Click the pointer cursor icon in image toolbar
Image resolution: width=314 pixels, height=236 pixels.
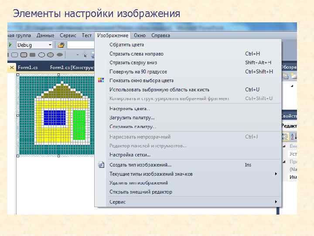pos(85,56)
